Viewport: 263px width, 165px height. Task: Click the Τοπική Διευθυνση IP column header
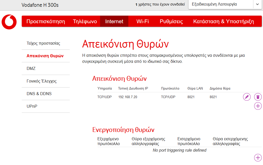(133, 88)
